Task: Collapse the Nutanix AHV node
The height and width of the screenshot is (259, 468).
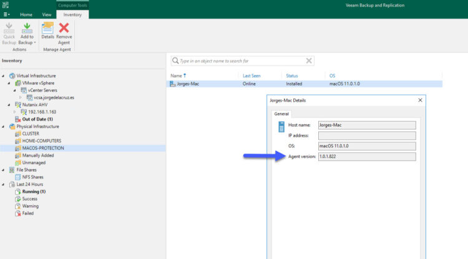Action: [x=9, y=105]
